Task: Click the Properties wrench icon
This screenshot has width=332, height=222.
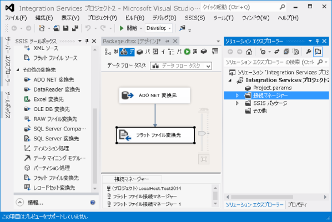Action: click(x=308, y=52)
